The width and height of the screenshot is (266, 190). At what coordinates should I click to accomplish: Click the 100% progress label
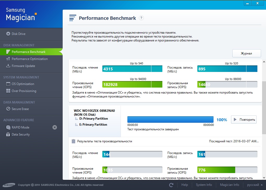coord(222,120)
